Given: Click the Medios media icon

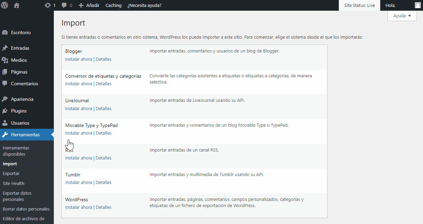Looking at the screenshot, I should 5,60.
